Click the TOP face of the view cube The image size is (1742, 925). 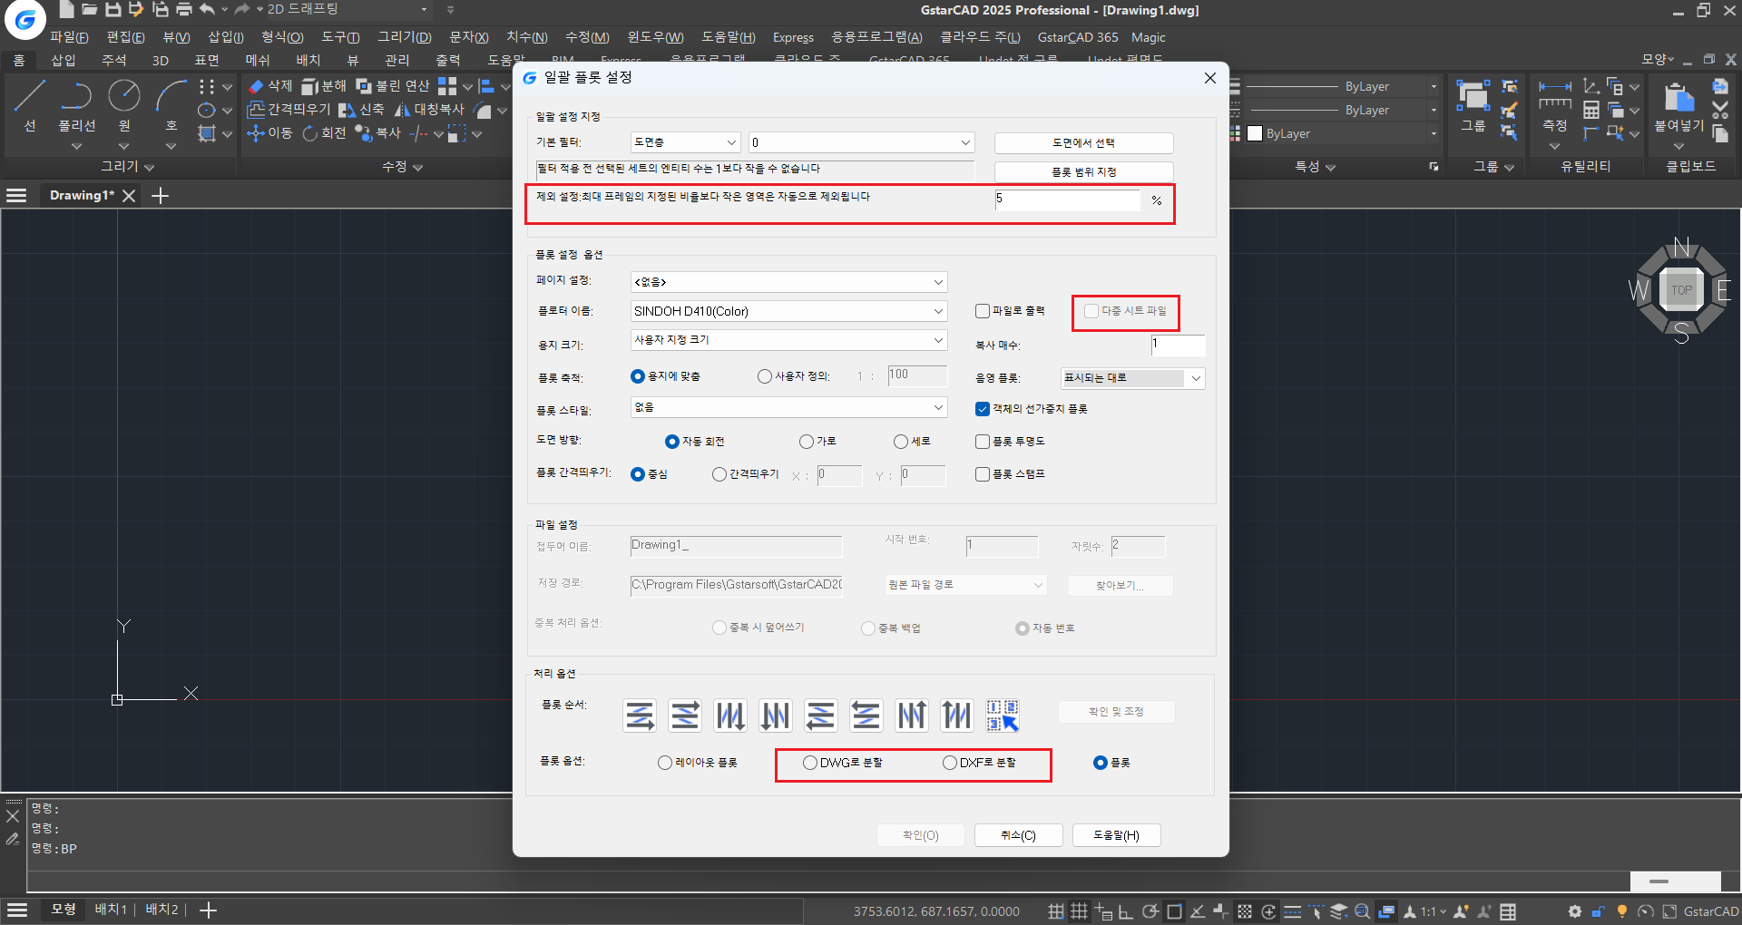click(x=1681, y=290)
